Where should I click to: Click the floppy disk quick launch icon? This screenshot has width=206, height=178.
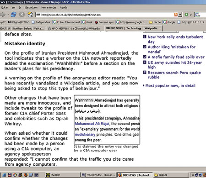pyautogui.click(x=10, y=175)
